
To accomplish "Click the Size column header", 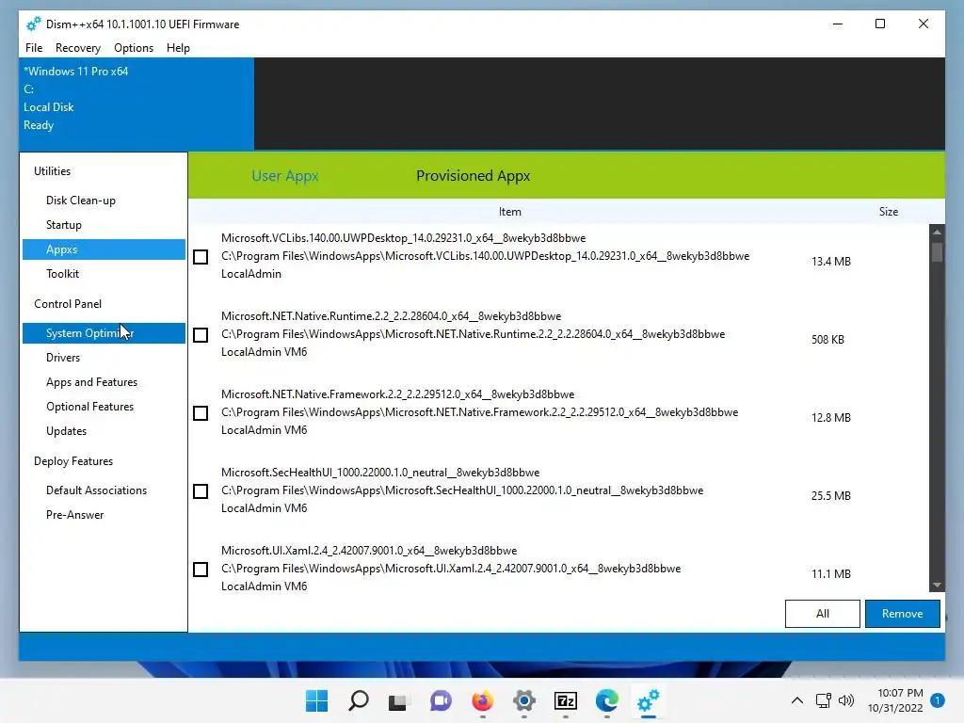I will click(889, 212).
